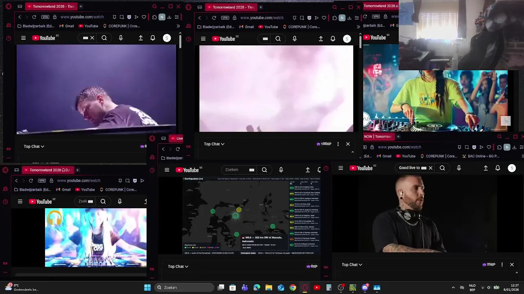This screenshot has width=524, height=294.
Task: Click YouTube bell in bottom-right window
Action: (498, 168)
